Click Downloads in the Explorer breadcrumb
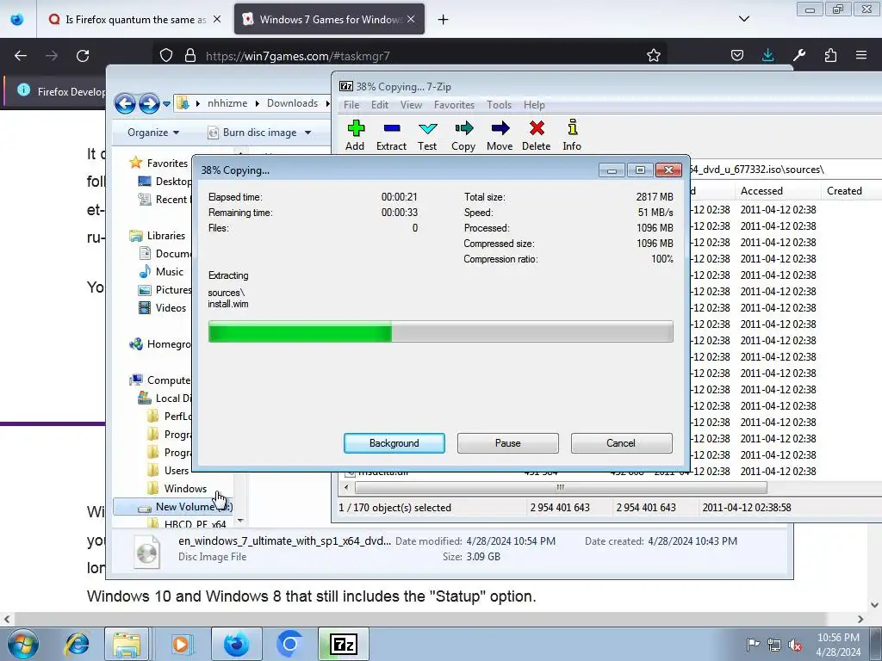 click(x=293, y=103)
